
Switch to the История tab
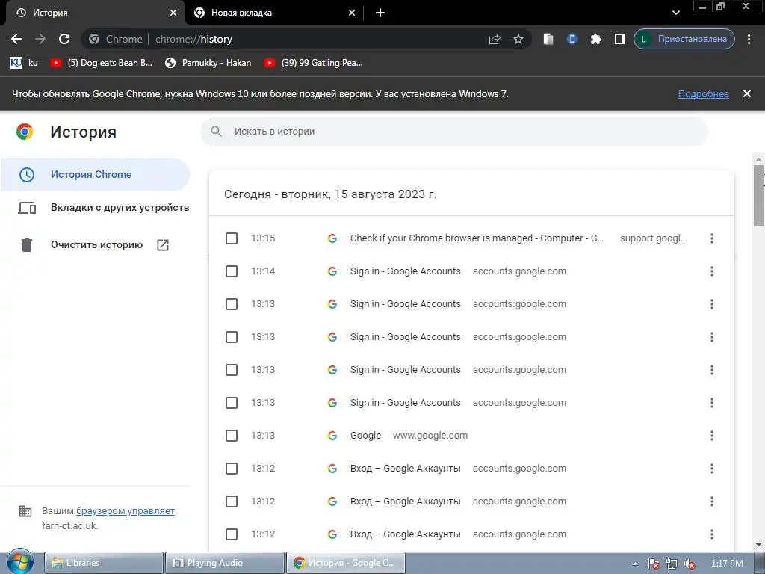click(x=95, y=13)
